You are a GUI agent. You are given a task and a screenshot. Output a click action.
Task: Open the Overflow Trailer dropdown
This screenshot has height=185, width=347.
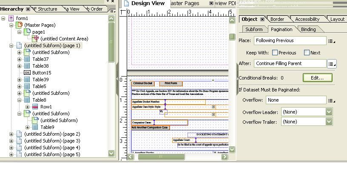pos(329,122)
